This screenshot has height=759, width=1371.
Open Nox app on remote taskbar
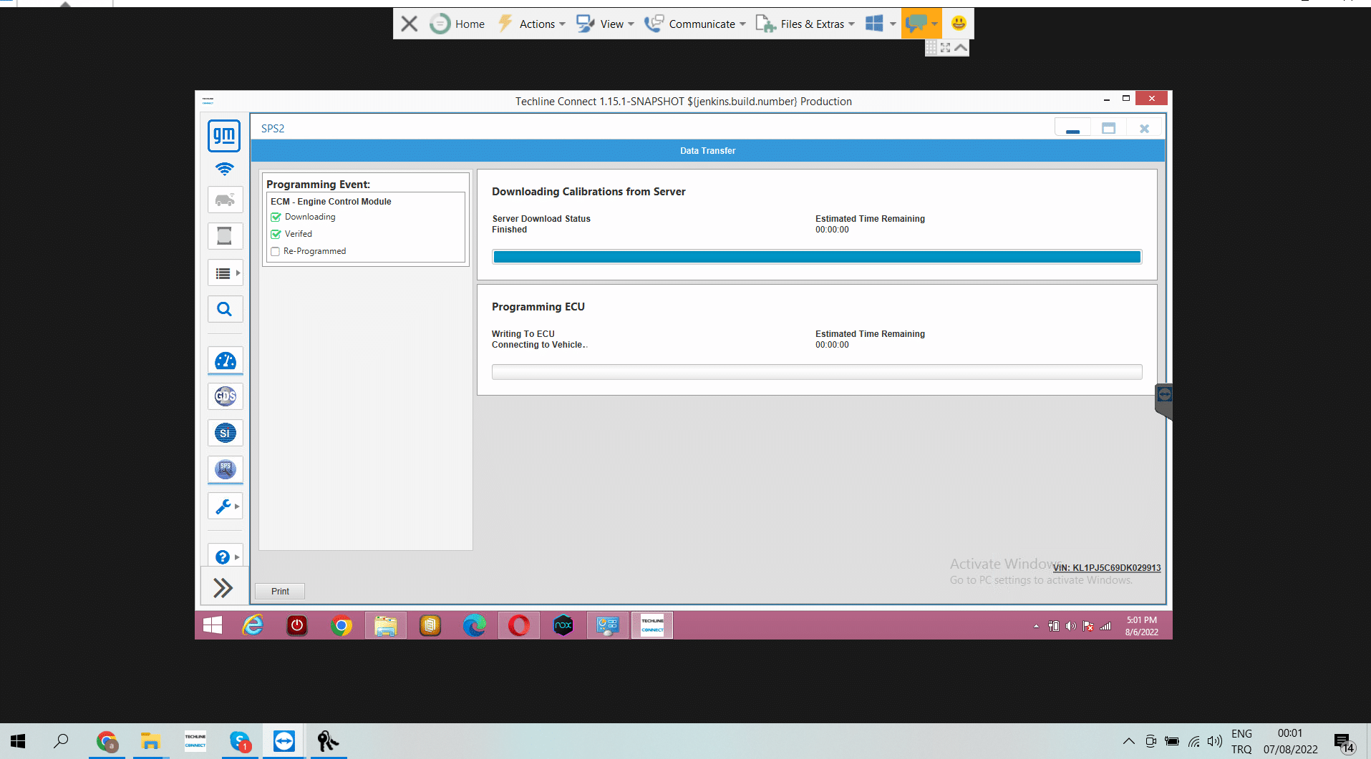(563, 625)
